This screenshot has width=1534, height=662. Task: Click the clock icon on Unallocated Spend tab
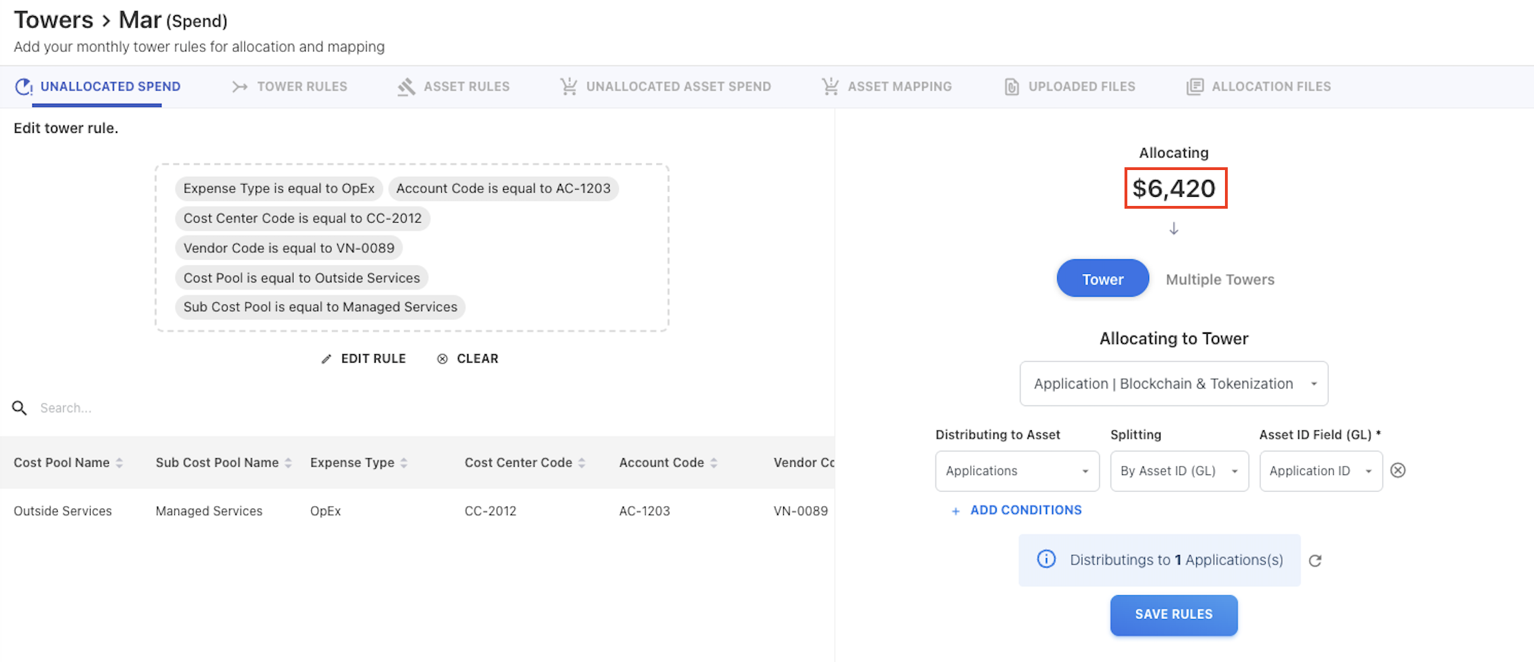tap(23, 86)
